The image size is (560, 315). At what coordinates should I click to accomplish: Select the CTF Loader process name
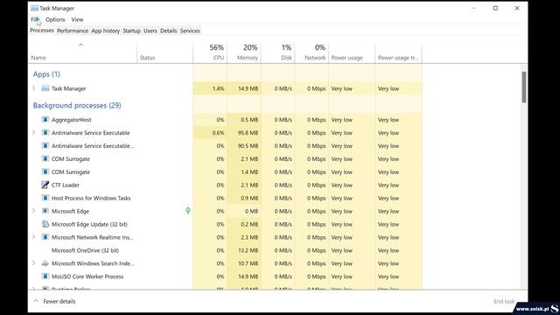coord(66,185)
